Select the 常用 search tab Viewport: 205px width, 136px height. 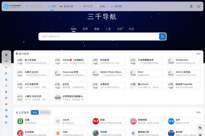[85, 29]
